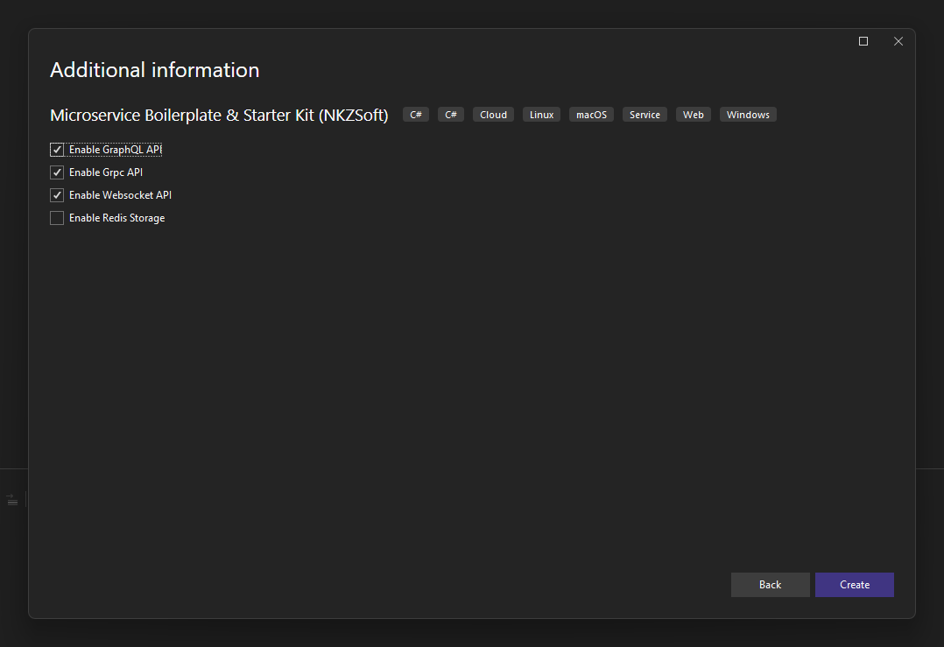Disable the Enable Websocket API checkbox

pyautogui.click(x=57, y=195)
